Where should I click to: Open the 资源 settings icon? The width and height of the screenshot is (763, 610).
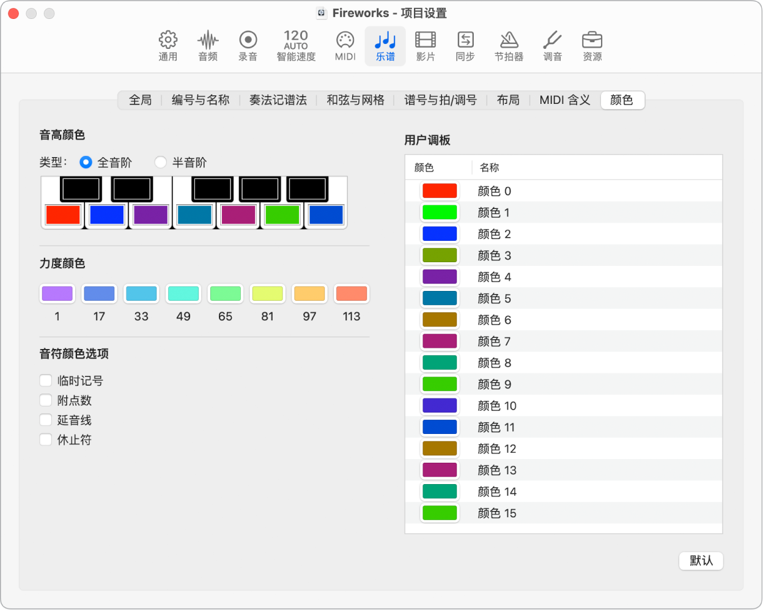[x=592, y=46]
